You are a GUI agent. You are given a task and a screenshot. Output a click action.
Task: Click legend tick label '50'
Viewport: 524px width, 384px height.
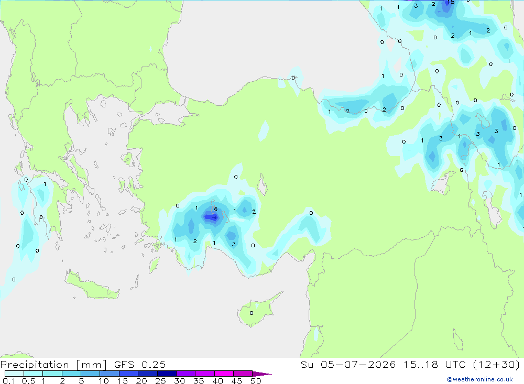[256, 381]
